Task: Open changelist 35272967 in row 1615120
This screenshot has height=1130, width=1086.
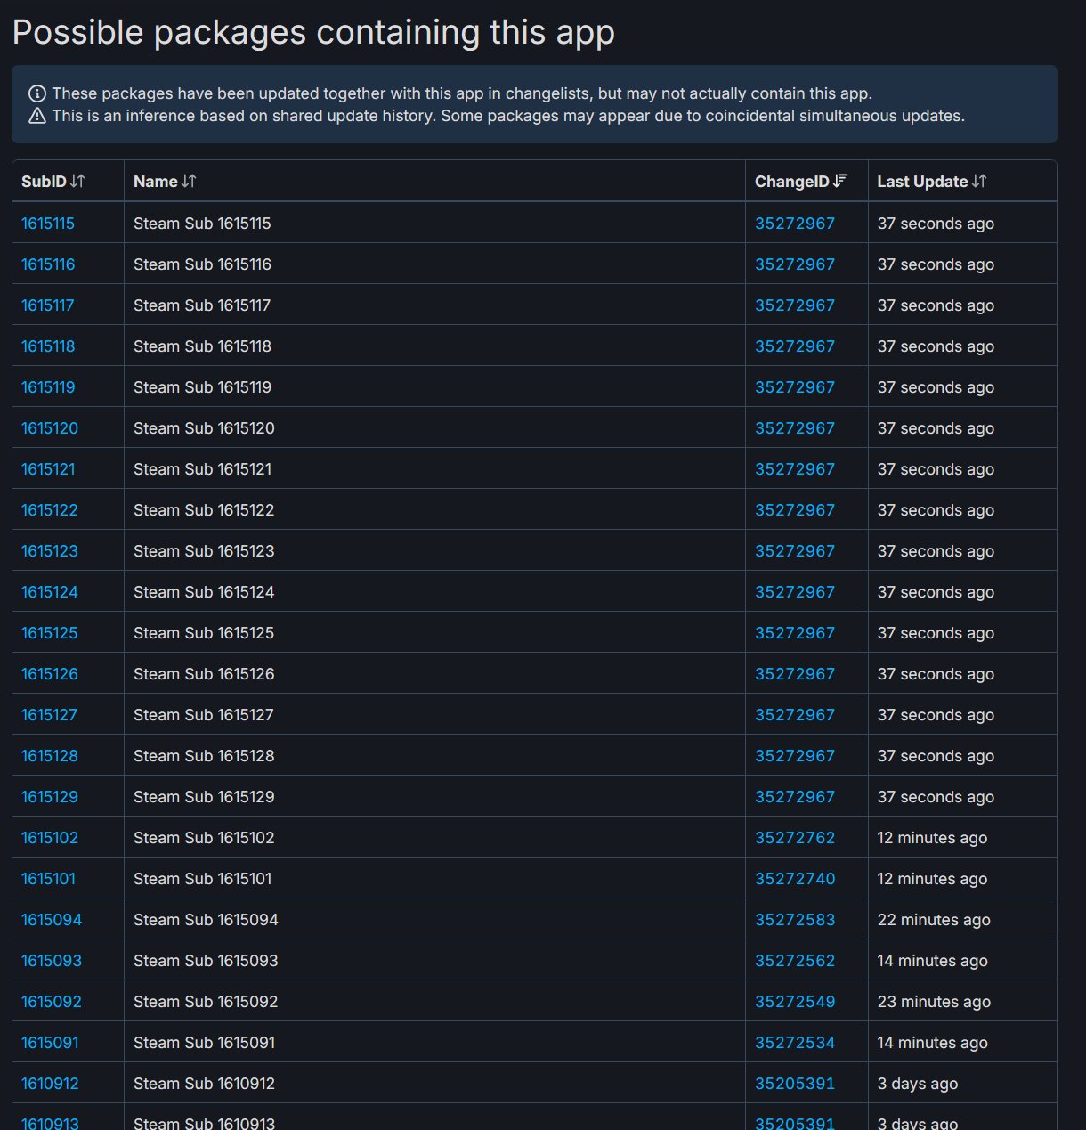Action: click(x=795, y=428)
